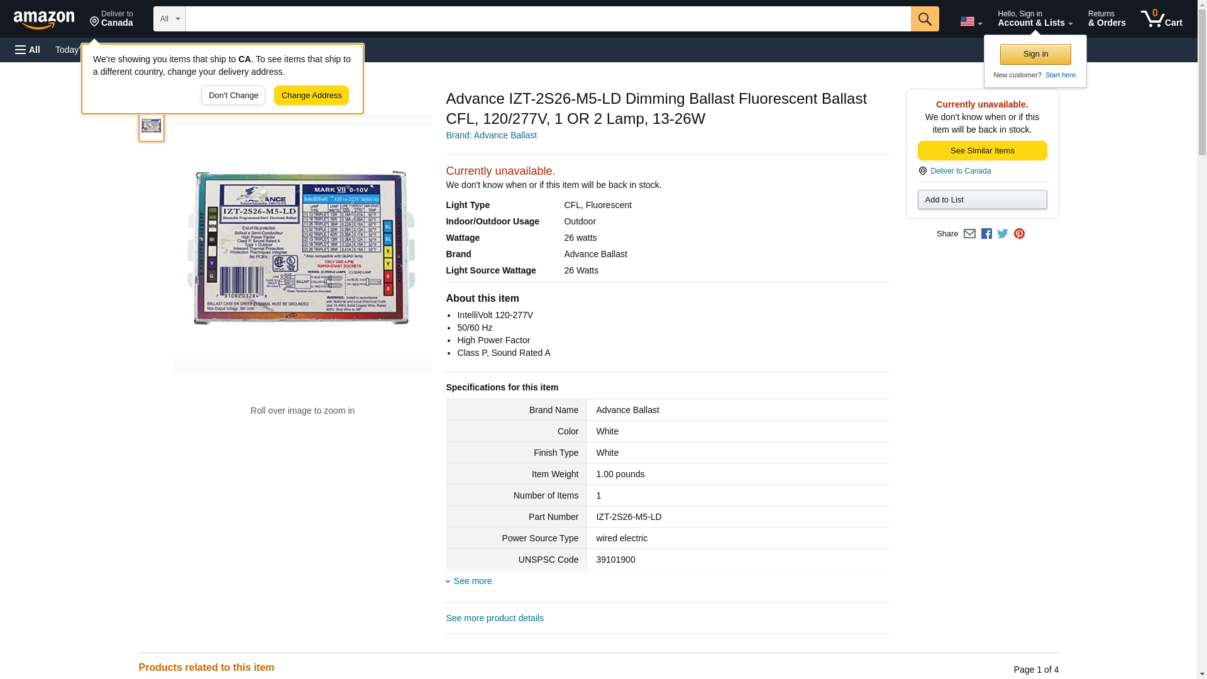Share on Twitter icon
Image resolution: width=1207 pixels, height=679 pixels.
click(1003, 234)
